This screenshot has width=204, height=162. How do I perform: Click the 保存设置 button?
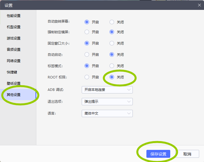click(x=158, y=154)
